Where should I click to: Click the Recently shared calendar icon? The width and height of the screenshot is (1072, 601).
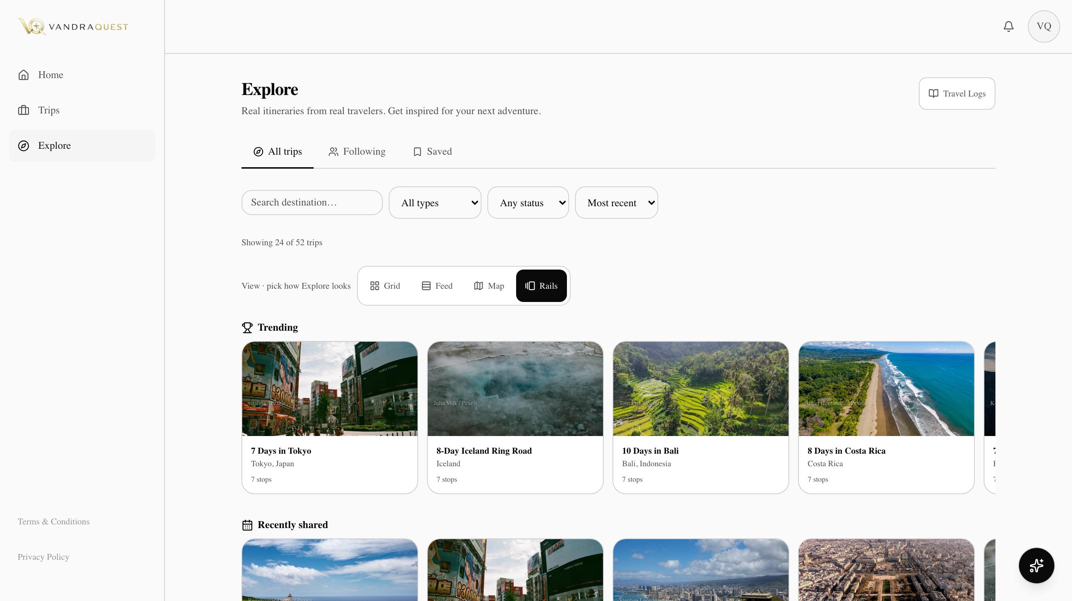tap(247, 525)
